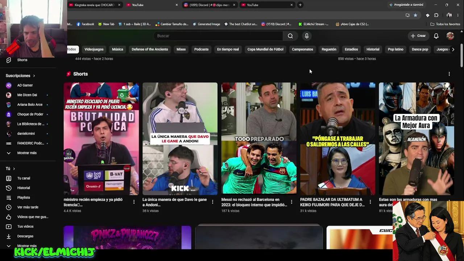Image resolution: width=464 pixels, height=261 pixels.
Task: Open the Generated Image bookmark
Action: tap(206, 24)
